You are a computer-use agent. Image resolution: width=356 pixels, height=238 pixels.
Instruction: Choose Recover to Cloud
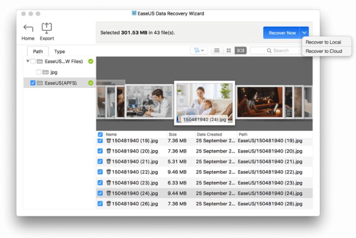coord(324,51)
